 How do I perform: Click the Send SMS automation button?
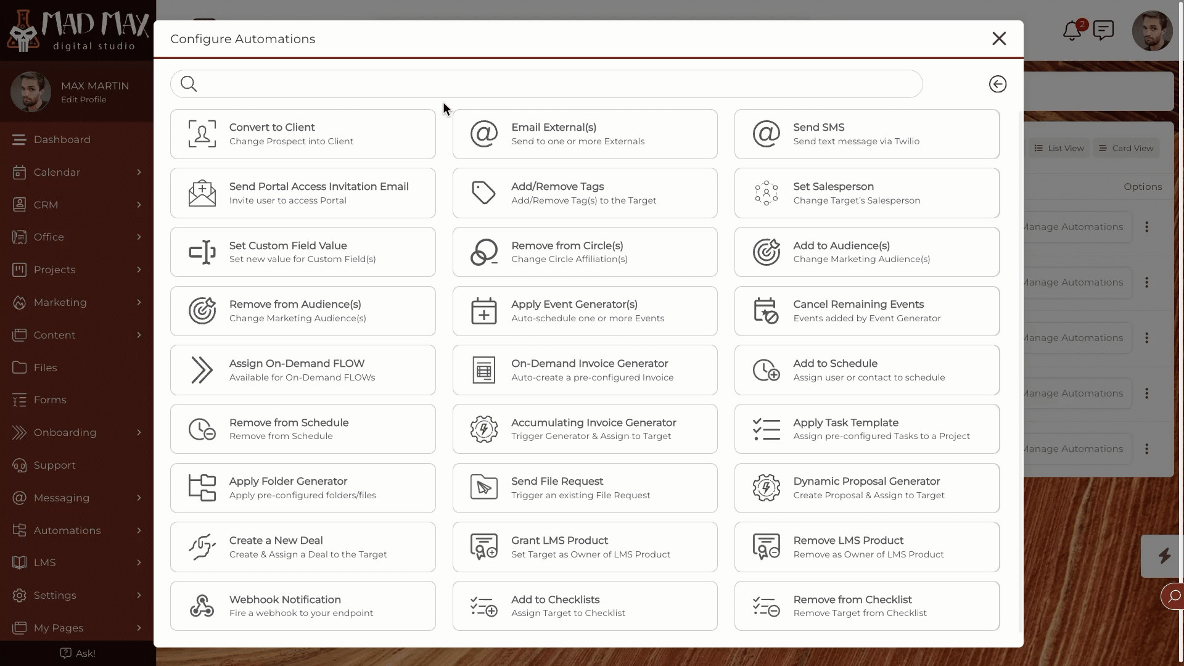[867, 133]
